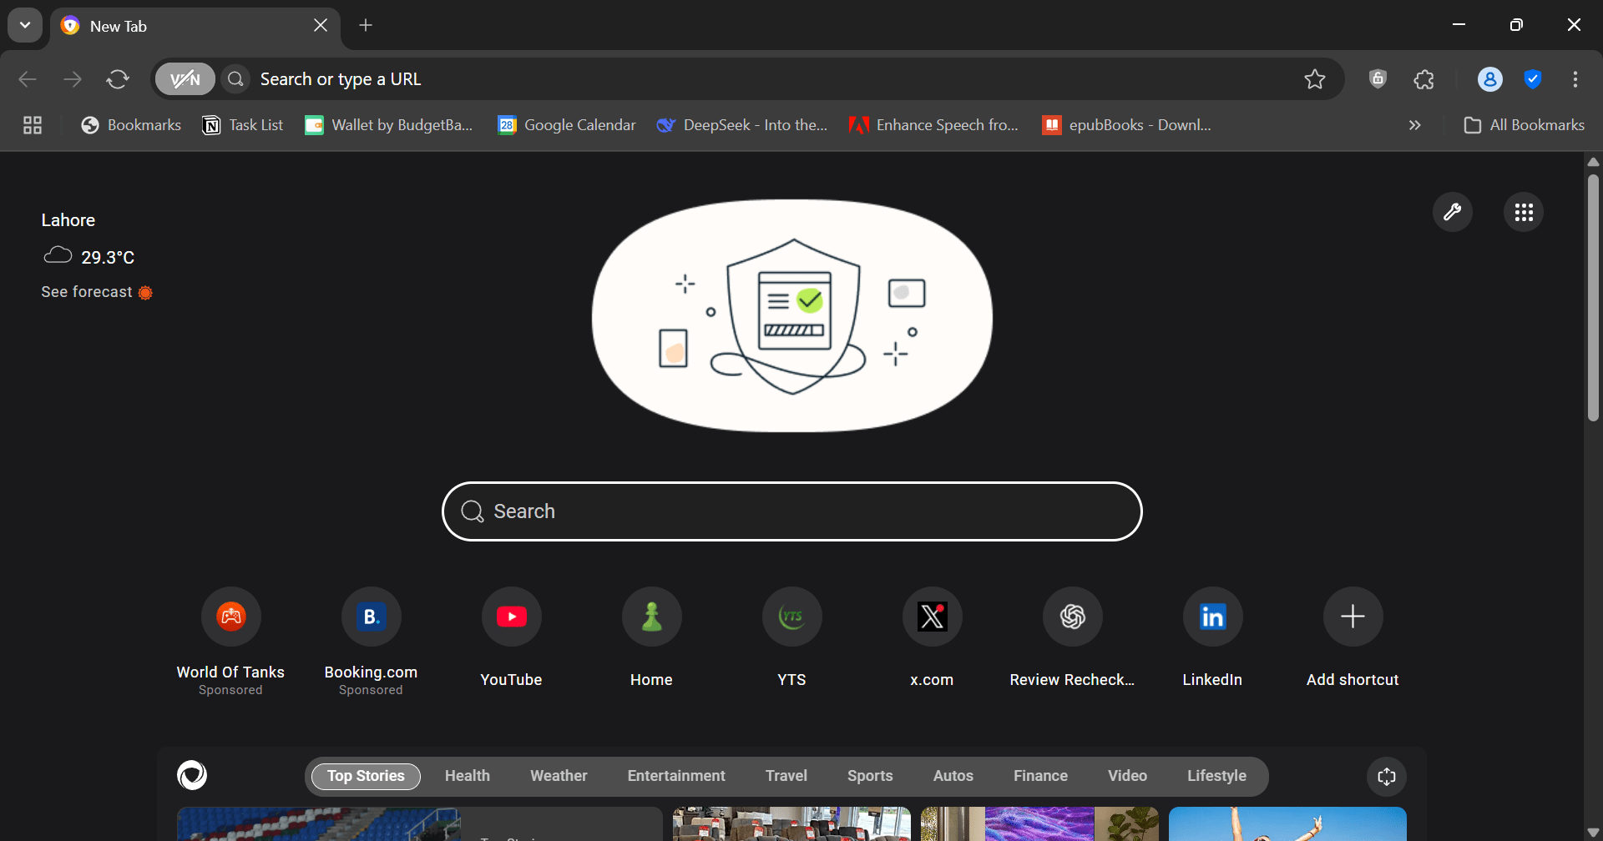Open the All Bookmarks folder

[1525, 125]
